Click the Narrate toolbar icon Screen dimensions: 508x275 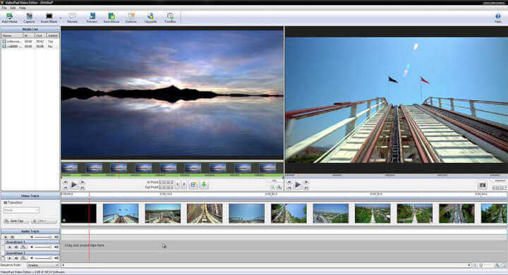point(72,18)
